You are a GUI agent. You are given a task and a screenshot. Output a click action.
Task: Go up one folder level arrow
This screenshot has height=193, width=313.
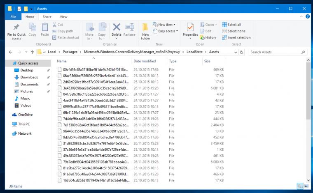tap(33, 52)
